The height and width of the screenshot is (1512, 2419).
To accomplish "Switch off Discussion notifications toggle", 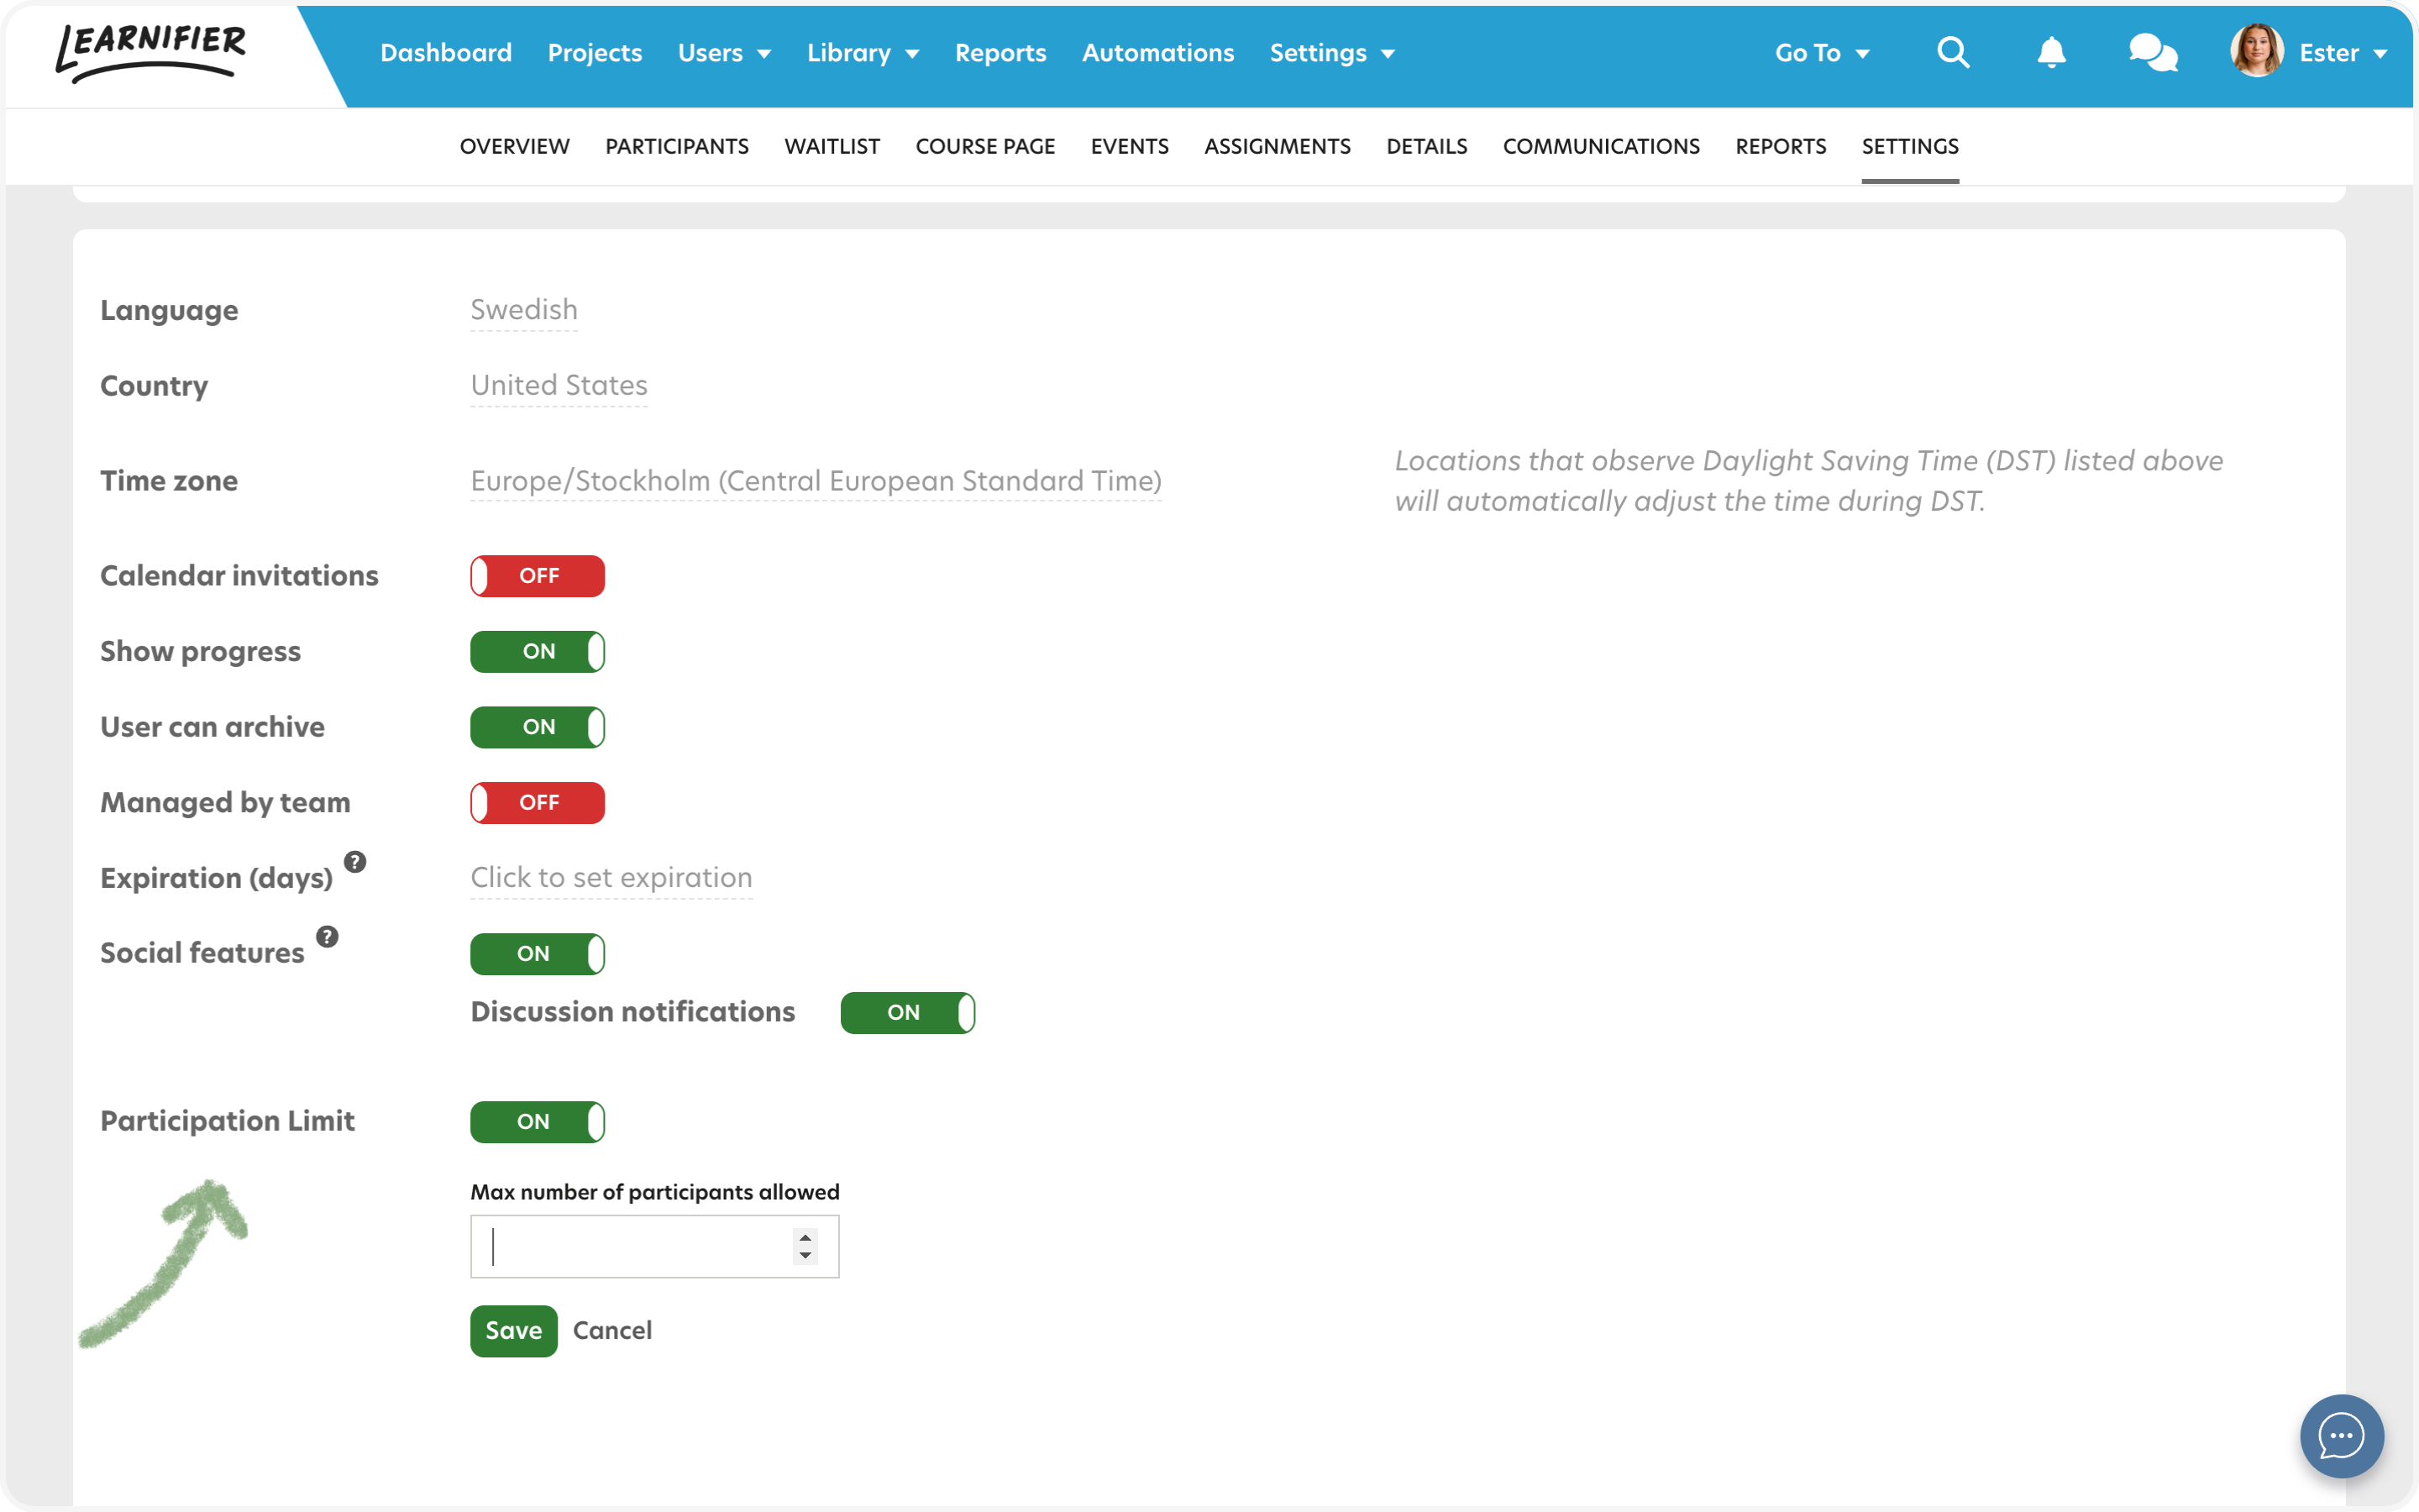I will pyautogui.click(x=908, y=1012).
